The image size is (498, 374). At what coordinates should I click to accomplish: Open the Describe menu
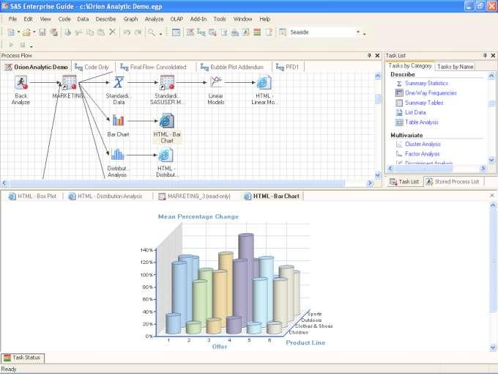tap(105, 19)
